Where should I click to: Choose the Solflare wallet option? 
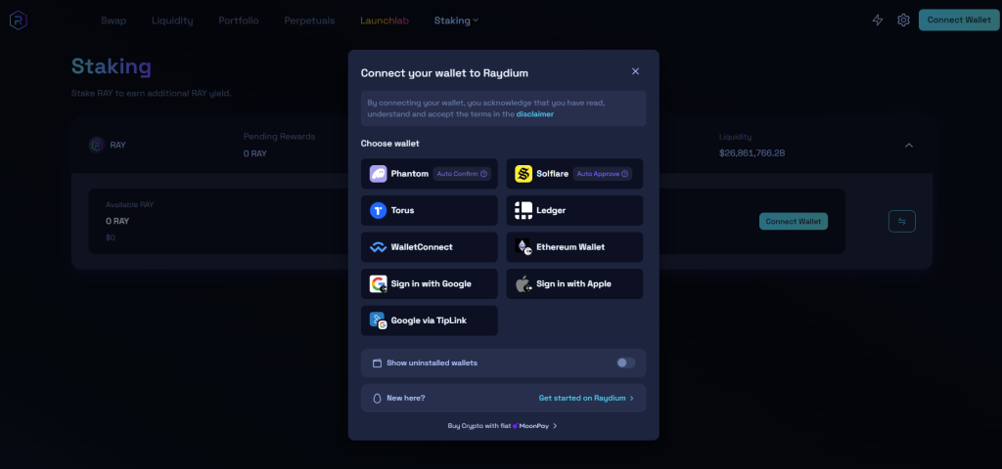coord(574,174)
